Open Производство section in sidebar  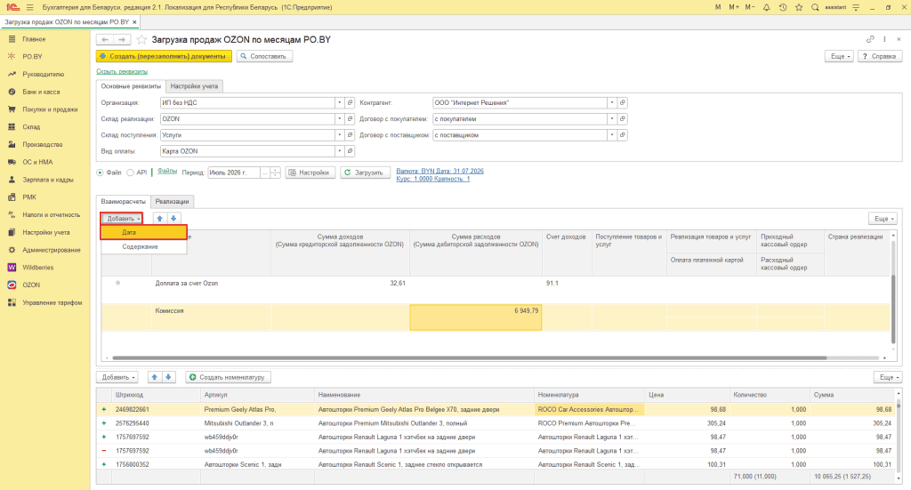[43, 145]
